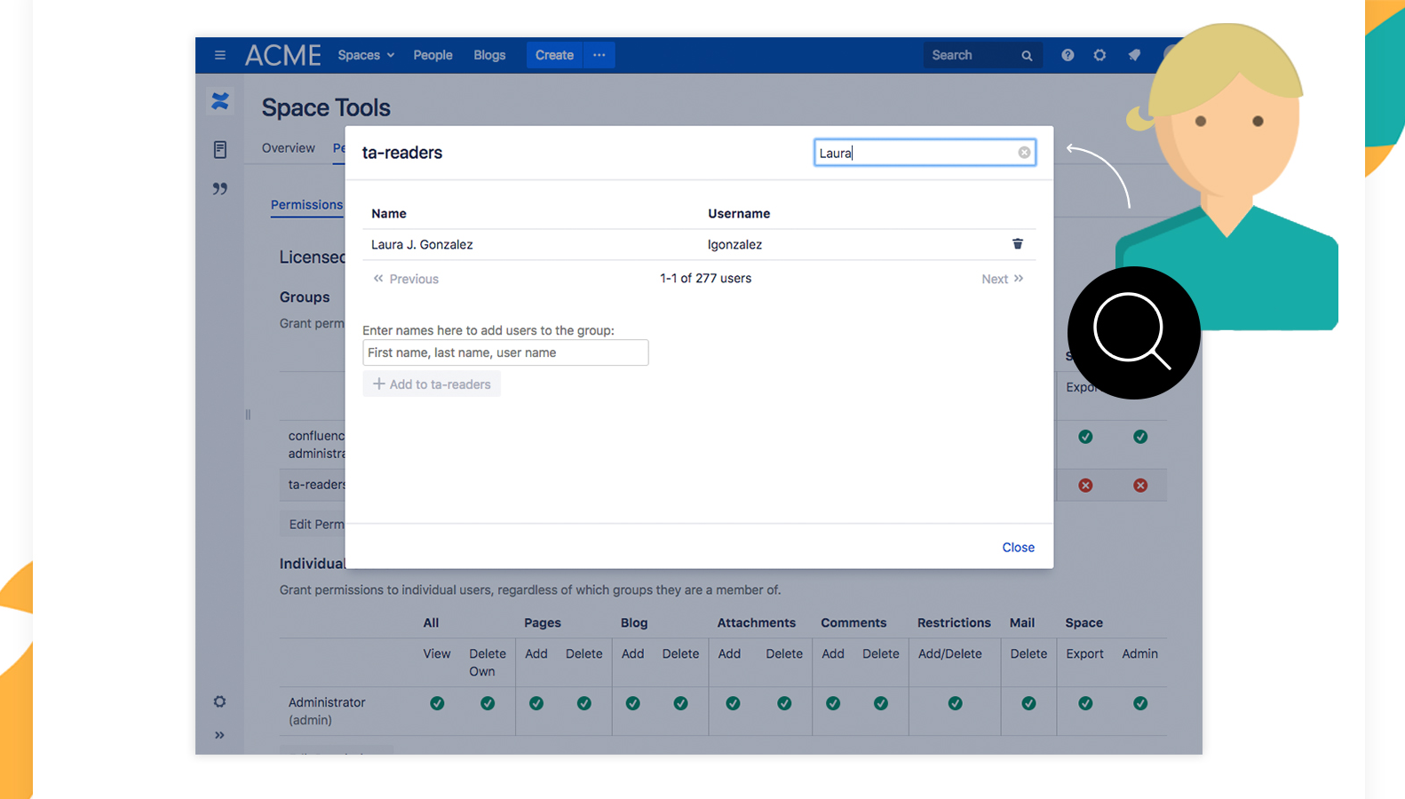Expand the sidebar with double chevron

point(219,735)
